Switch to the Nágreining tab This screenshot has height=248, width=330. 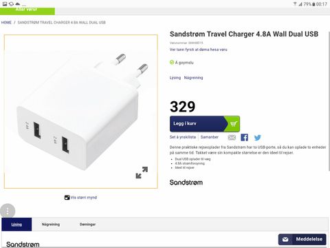click(51, 225)
